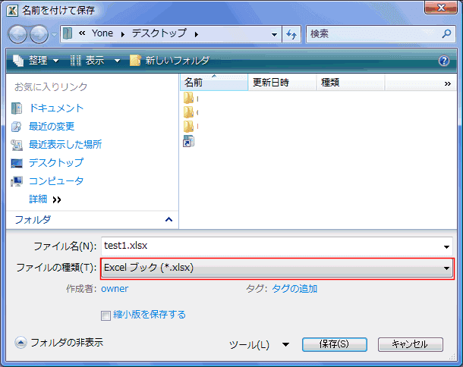The width and height of the screenshot is (463, 367).
Task: Create a 新しいフォルダ (new folder)
Action: [169, 61]
